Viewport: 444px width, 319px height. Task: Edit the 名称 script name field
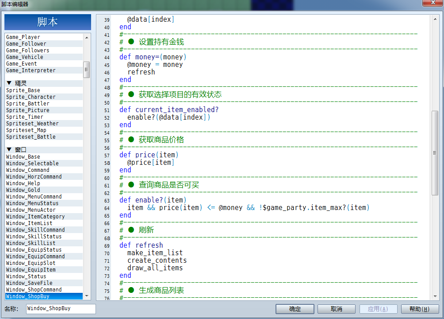(61, 309)
